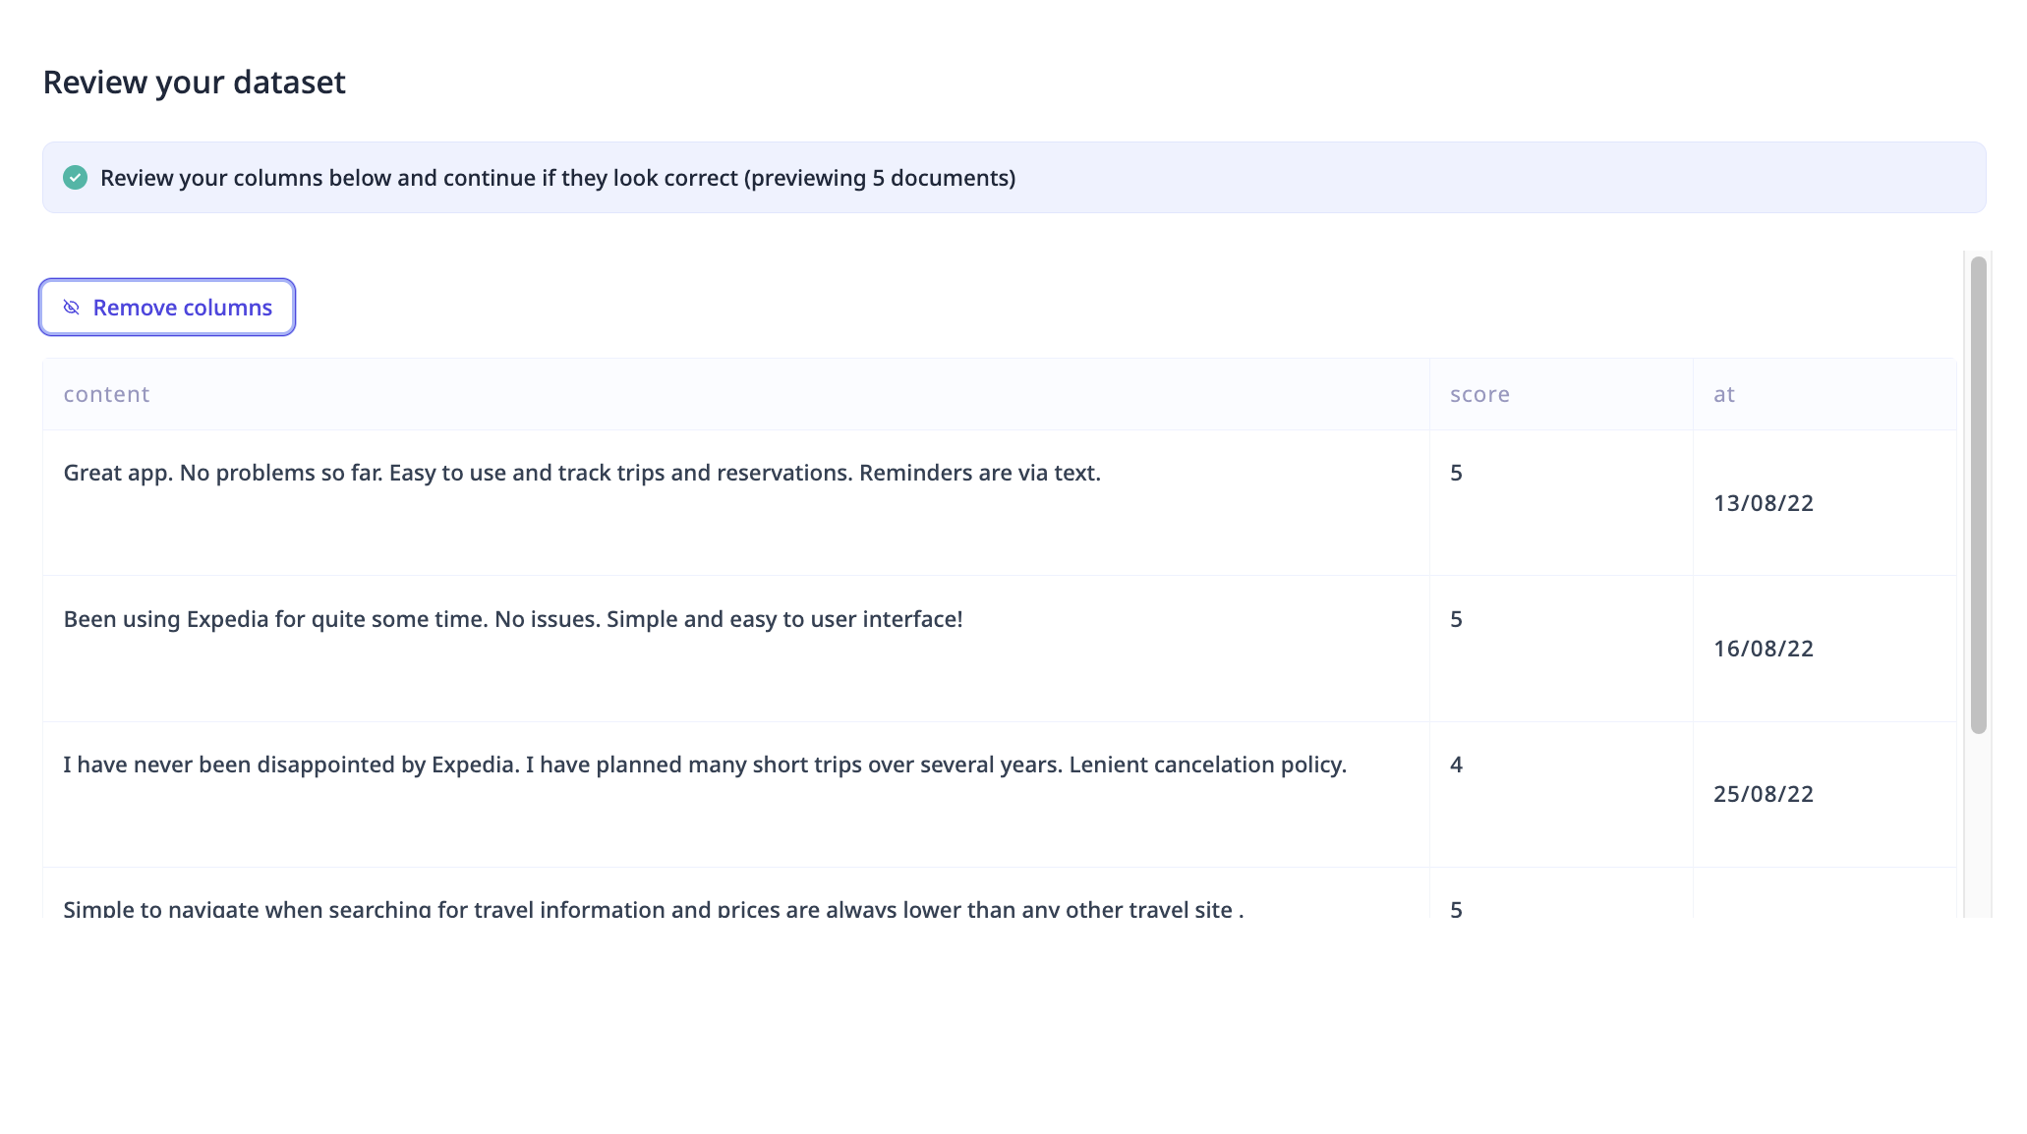Click the date cell 13/08/22
The image size is (2027, 1134).
(1764, 503)
